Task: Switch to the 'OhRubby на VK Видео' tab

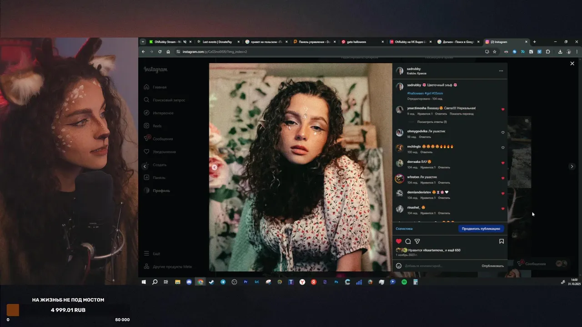Action: click(411, 42)
